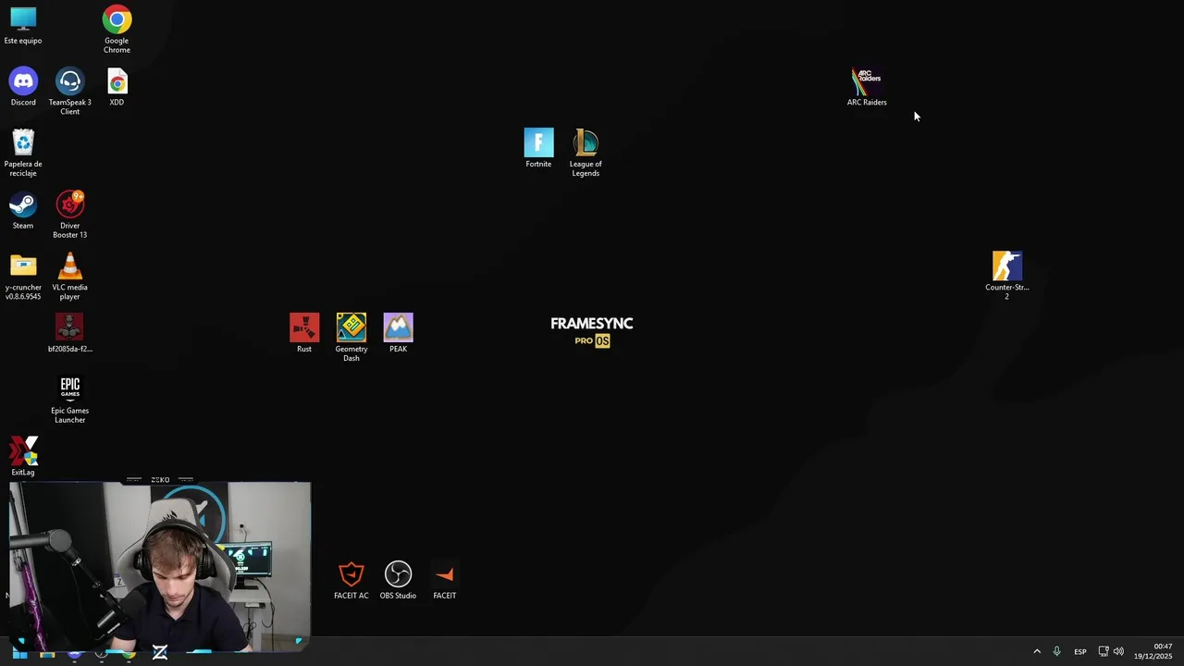The height and width of the screenshot is (666, 1184).
Task: Open the volume speaker tray icon
Action: coord(1118,652)
